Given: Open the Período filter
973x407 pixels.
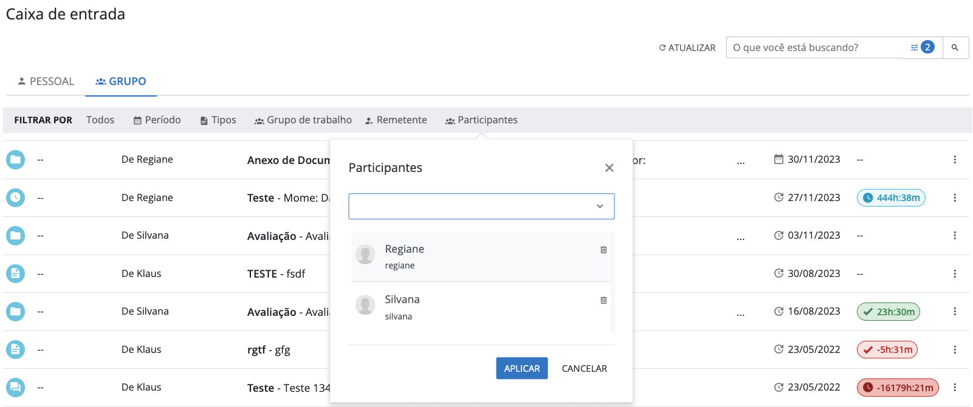Looking at the screenshot, I should pos(157,120).
